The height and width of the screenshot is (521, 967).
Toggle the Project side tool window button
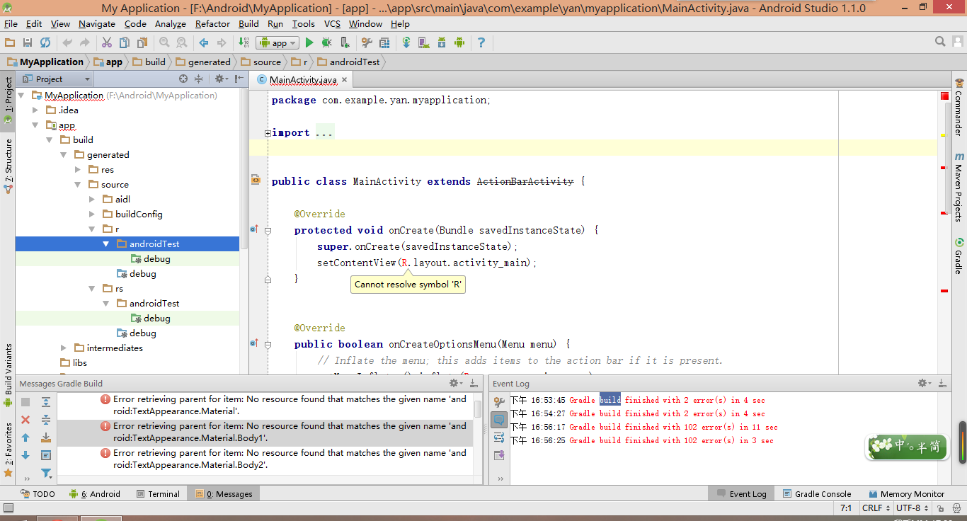8,101
